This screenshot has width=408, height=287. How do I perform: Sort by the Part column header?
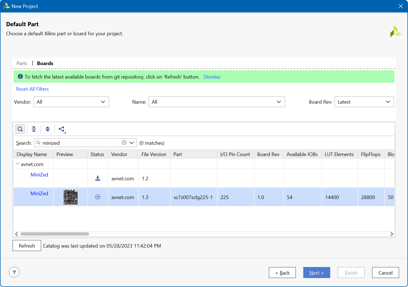point(194,154)
